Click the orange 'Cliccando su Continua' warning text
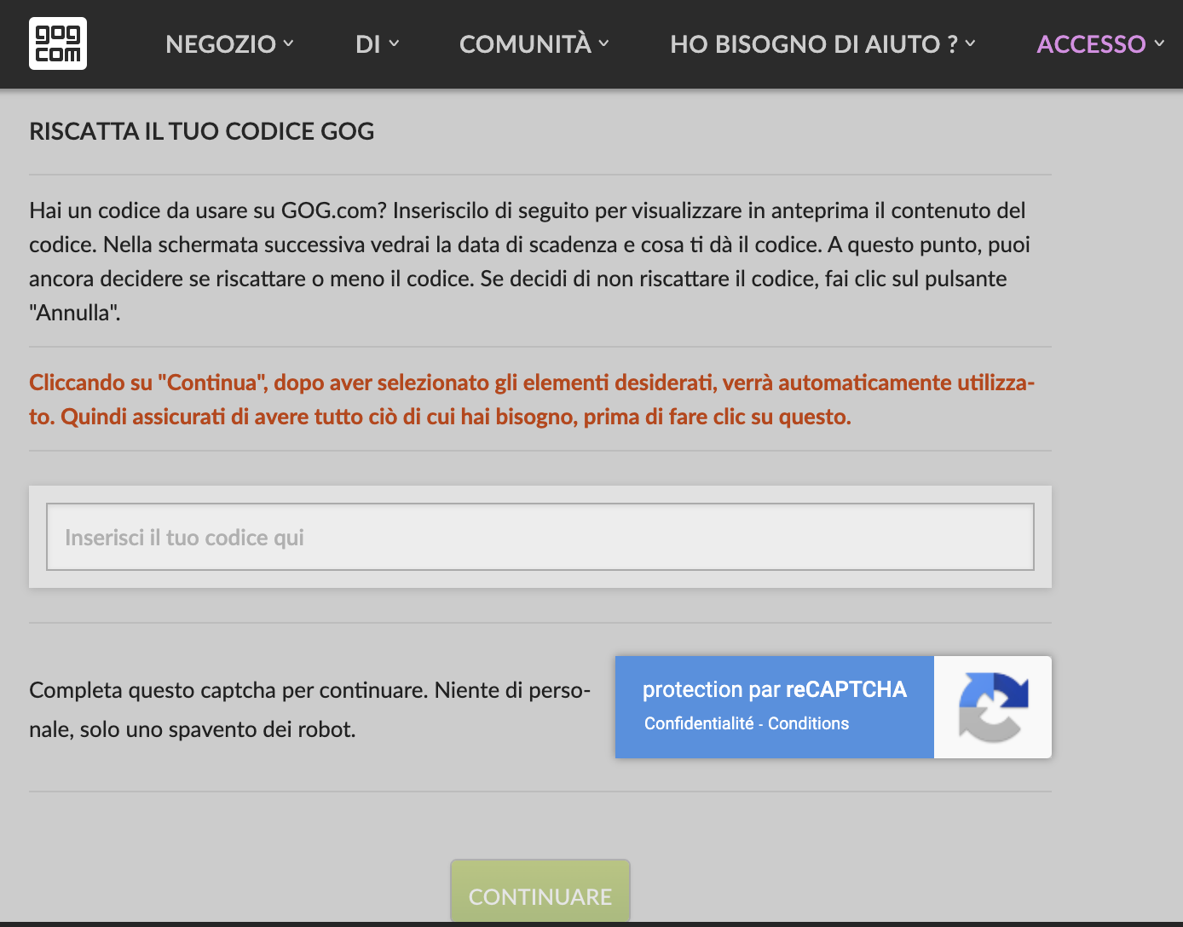Screen dimensions: 1183x927 pyautogui.click(x=532, y=400)
